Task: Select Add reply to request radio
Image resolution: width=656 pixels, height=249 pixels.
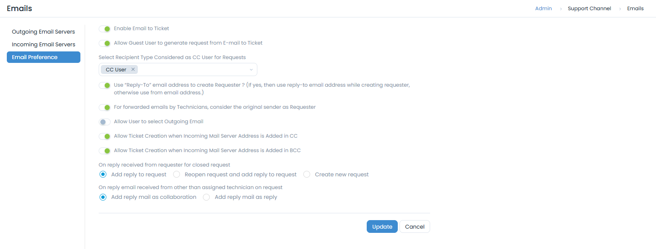Action: [103, 175]
